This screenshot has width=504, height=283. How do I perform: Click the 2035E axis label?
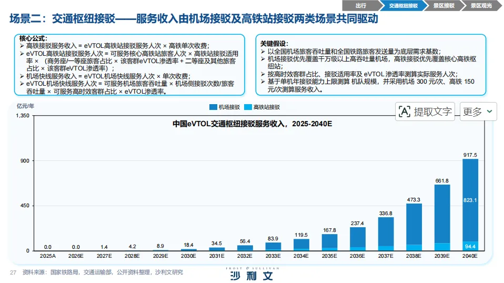(x=329, y=256)
